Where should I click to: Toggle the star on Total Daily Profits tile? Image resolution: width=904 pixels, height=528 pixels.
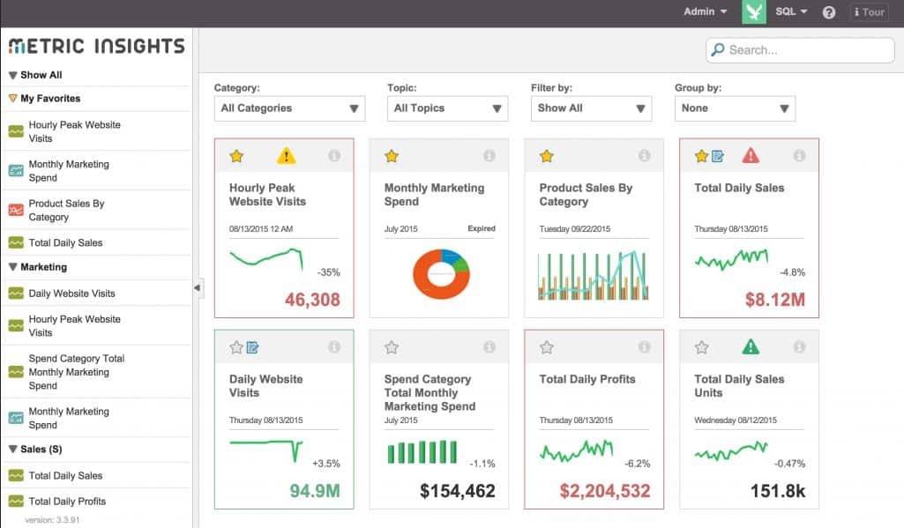pos(546,346)
